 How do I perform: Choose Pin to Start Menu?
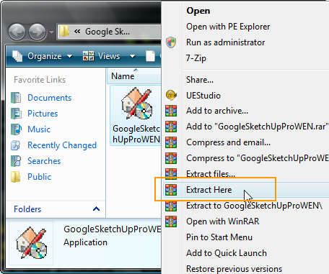click(219, 237)
